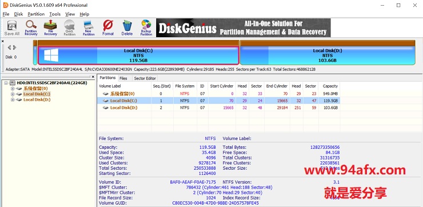Click the DiskGenius banner advertisement
The width and height of the screenshot is (423, 207).
click(244, 28)
